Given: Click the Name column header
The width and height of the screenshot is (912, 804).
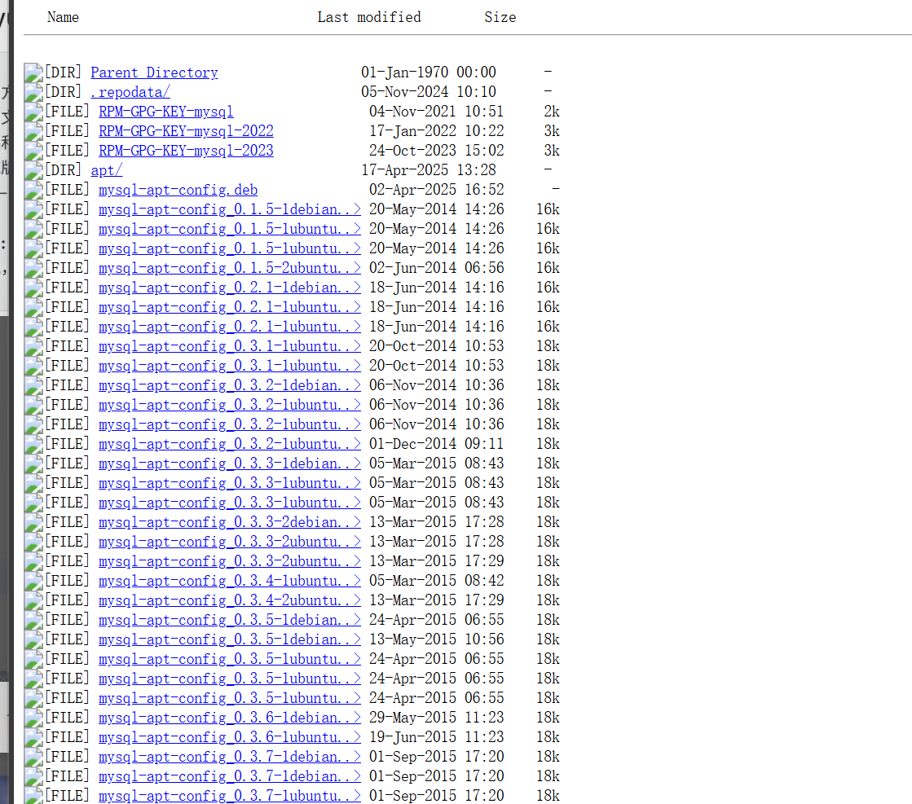Looking at the screenshot, I should coord(63,17).
